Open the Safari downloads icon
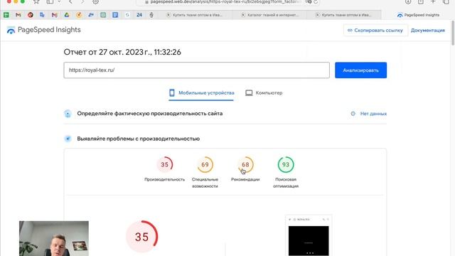455x256 pixels. [x=408, y=1]
